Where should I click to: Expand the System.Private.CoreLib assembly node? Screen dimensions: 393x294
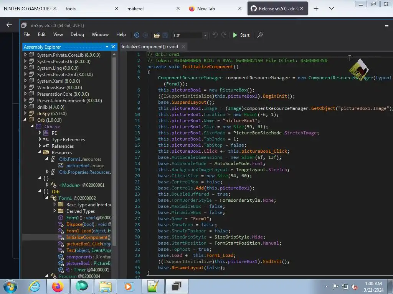[x=25, y=54]
